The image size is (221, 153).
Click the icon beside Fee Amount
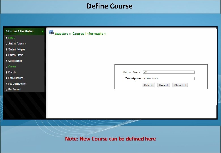point(6,90)
